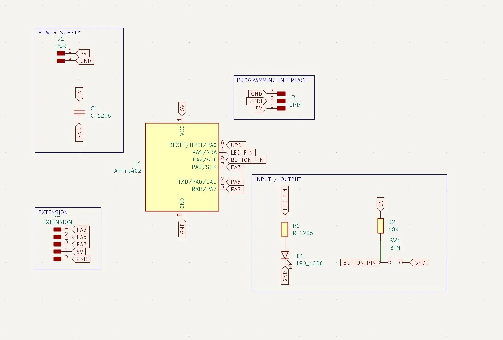Image resolution: width=503 pixels, height=340 pixels.
Task: Click pin 2 pad of connector J1
Action: pyautogui.click(x=61, y=61)
